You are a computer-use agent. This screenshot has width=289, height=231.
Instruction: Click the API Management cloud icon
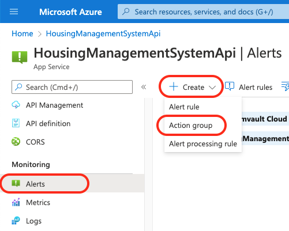pyautogui.click(x=16, y=105)
